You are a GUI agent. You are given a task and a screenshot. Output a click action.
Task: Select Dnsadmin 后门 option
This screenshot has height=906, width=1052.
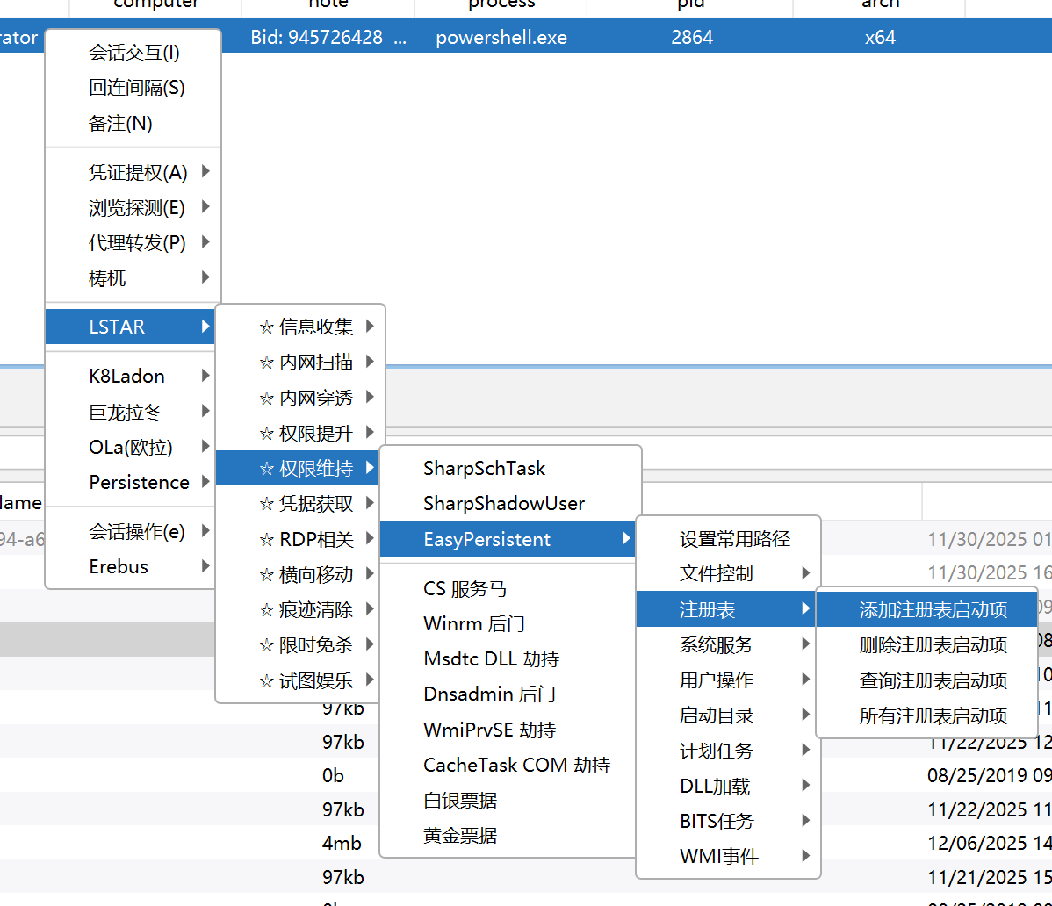(x=508, y=694)
